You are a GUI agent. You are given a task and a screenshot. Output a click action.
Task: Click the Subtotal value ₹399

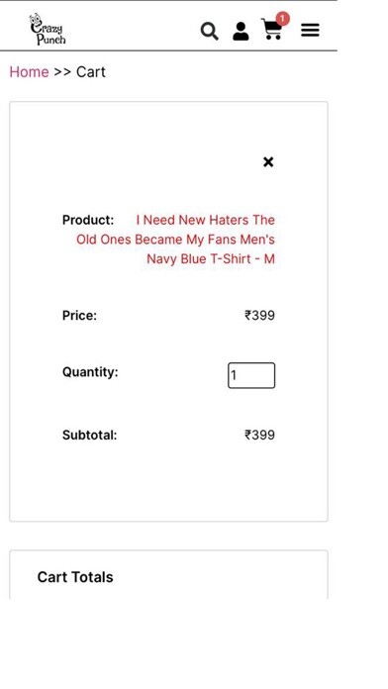click(x=259, y=435)
